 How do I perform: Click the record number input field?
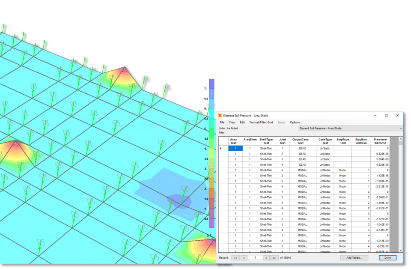[x=255, y=258]
